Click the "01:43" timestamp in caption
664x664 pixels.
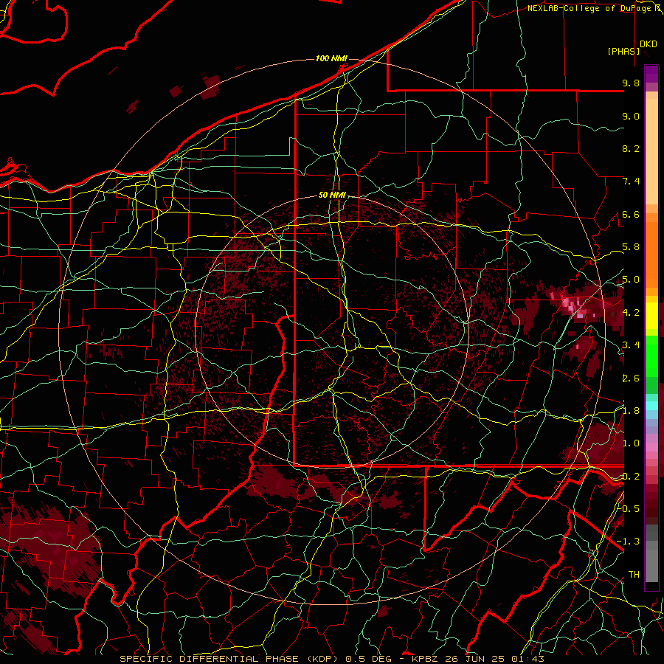528,659
